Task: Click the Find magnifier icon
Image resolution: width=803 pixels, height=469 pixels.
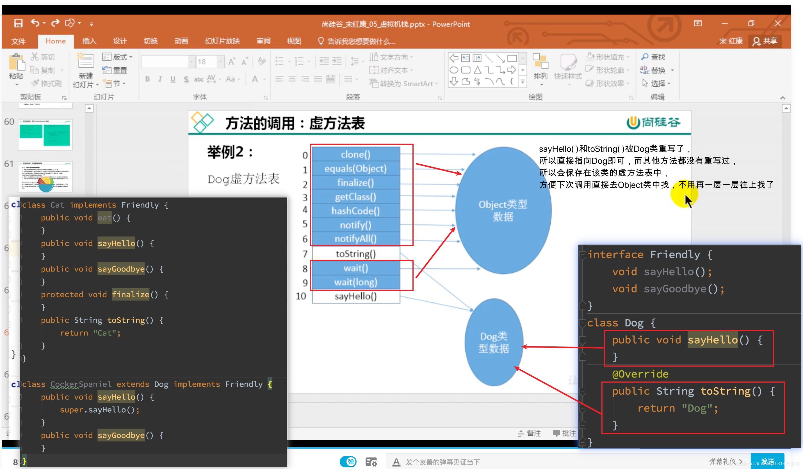Action: pyautogui.click(x=645, y=57)
